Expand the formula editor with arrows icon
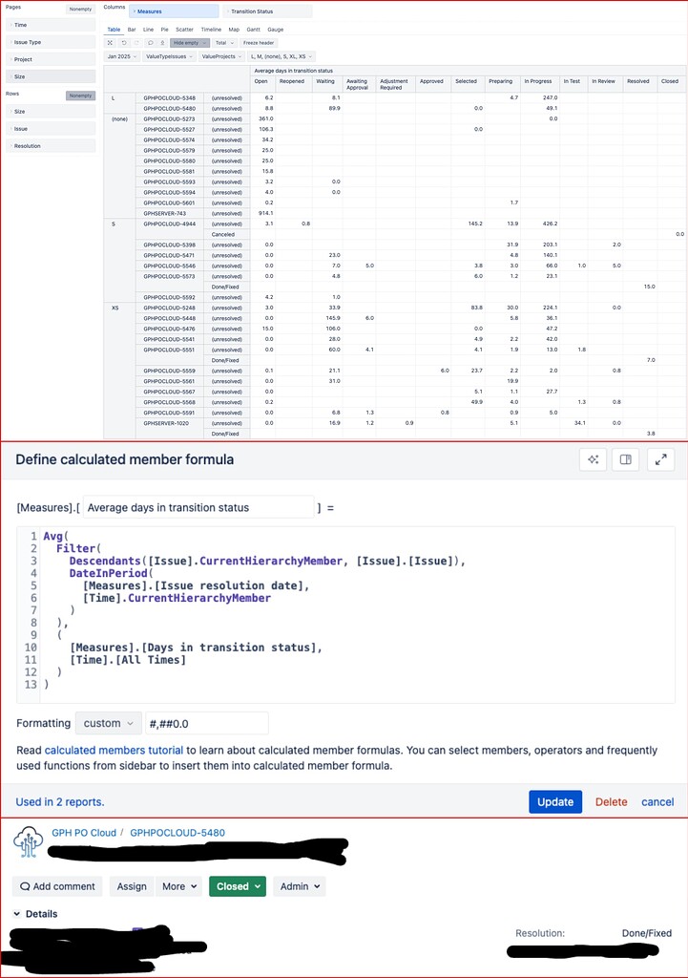Image resolution: width=688 pixels, height=978 pixels. pyautogui.click(x=660, y=459)
